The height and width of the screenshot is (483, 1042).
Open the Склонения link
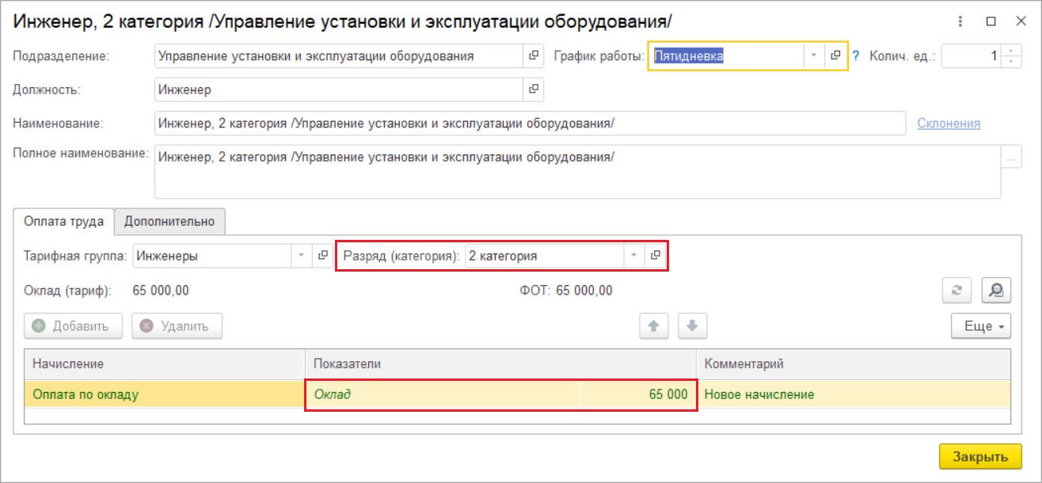(949, 124)
